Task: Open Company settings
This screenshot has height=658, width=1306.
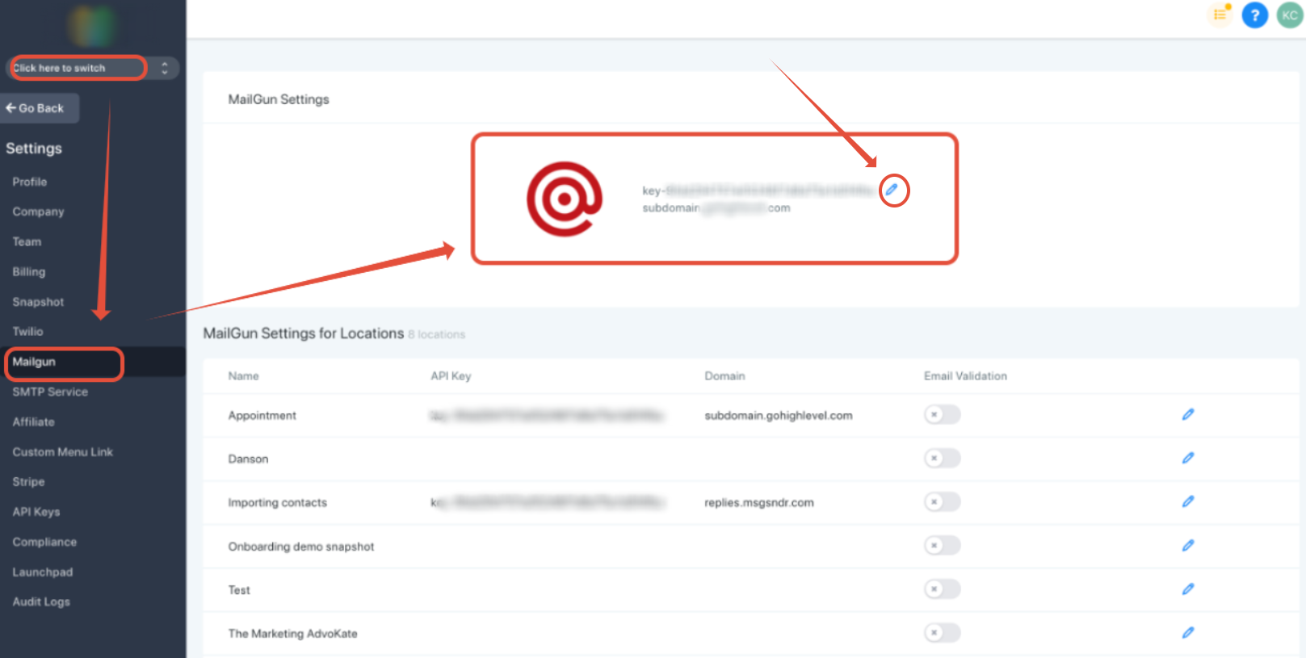Action: click(38, 212)
